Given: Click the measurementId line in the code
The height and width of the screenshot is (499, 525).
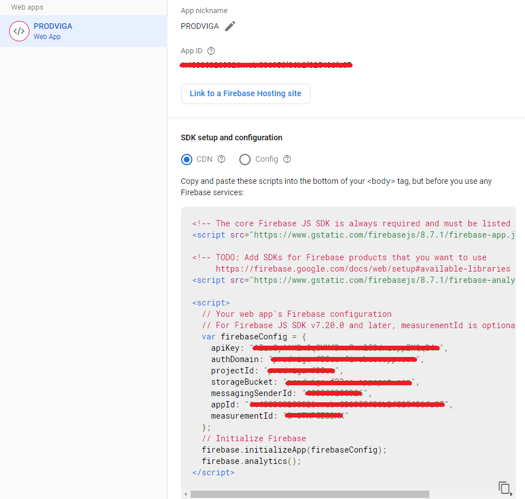Looking at the screenshot, I should point(279,416).
